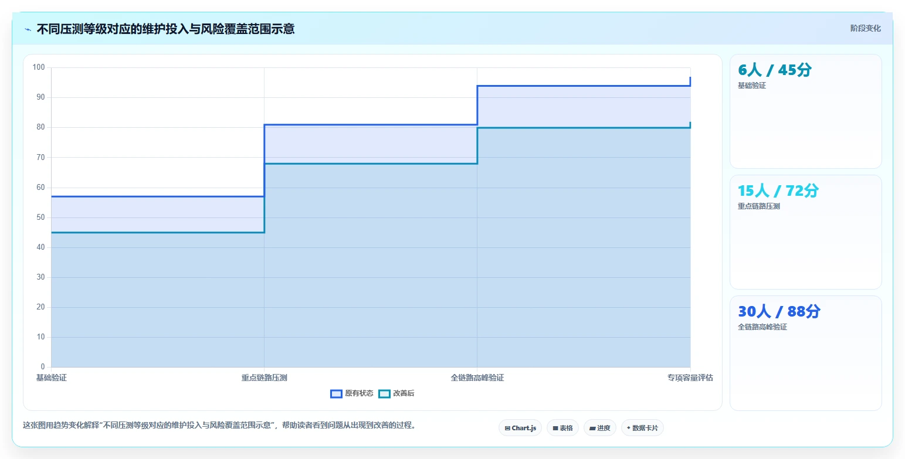The height and width of the screenshot is (459, 905).
Task: Select the 数据卡片 tag
Action: [642, 428]
